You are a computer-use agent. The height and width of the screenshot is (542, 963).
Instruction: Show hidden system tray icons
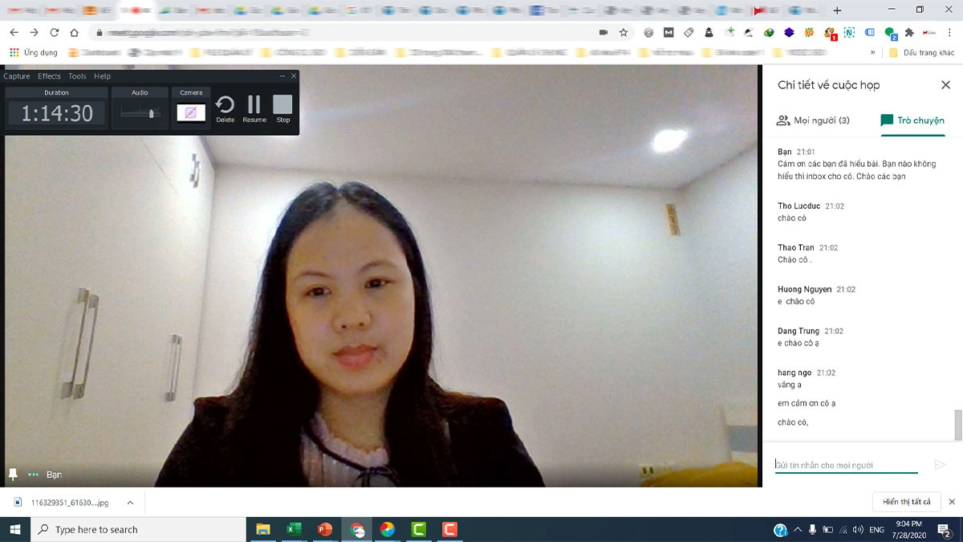pos(797,530)
